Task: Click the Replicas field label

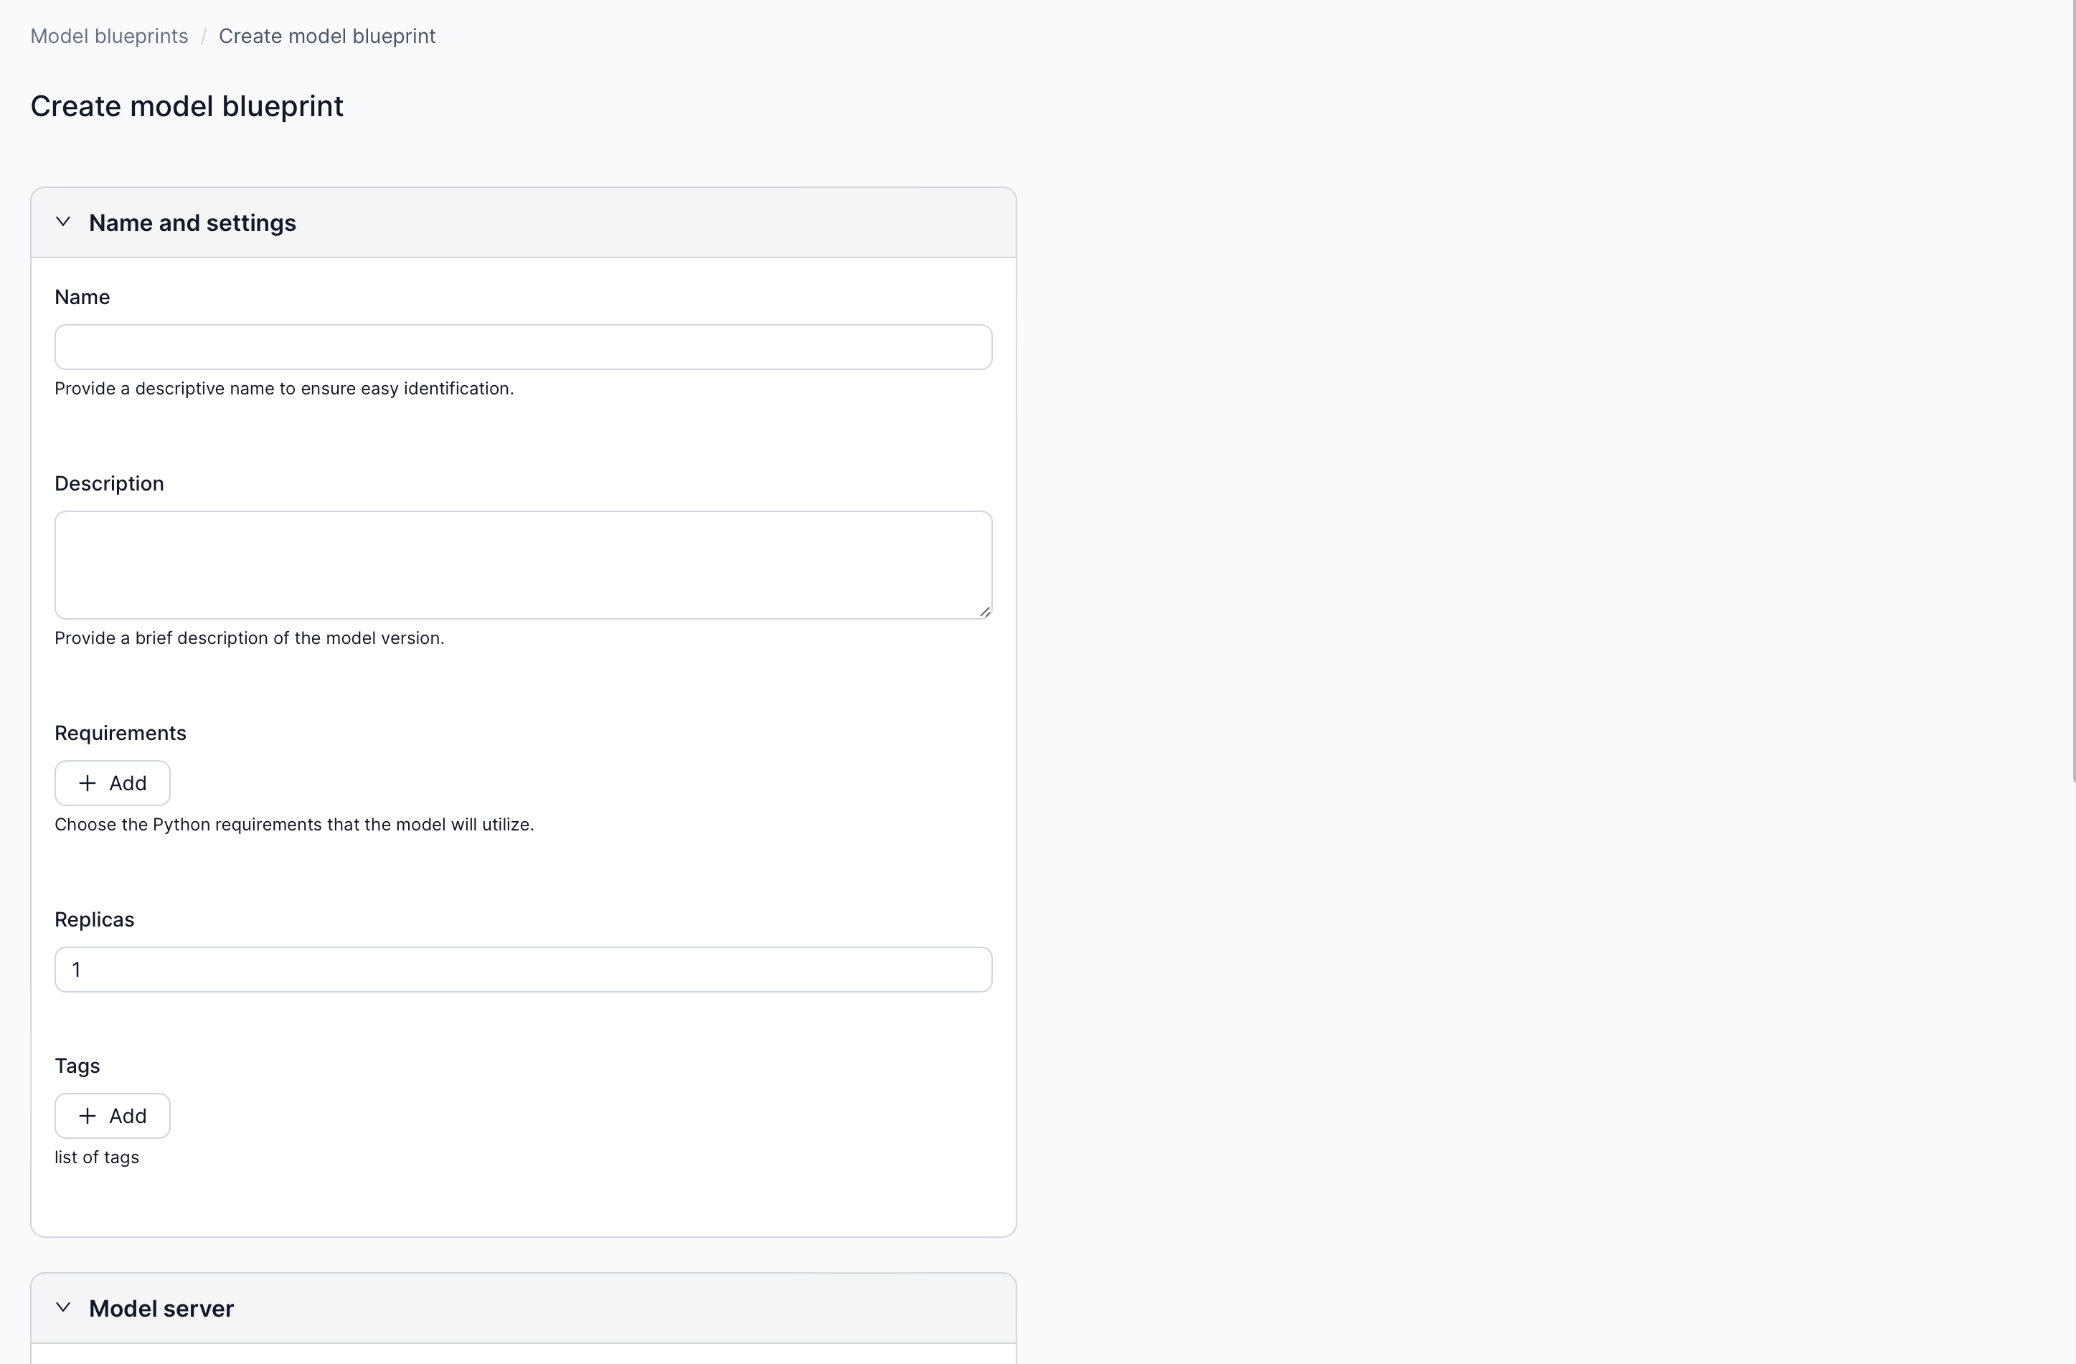Action: [94, 920]
